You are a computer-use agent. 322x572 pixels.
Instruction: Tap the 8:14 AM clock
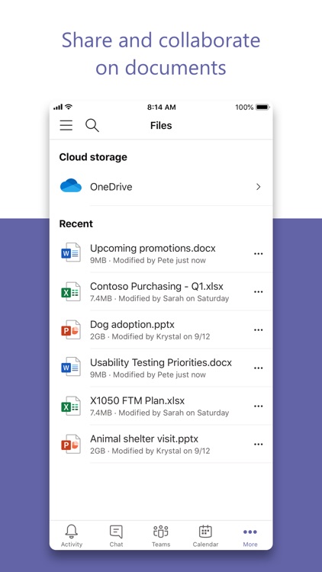[x=161, y=108]
